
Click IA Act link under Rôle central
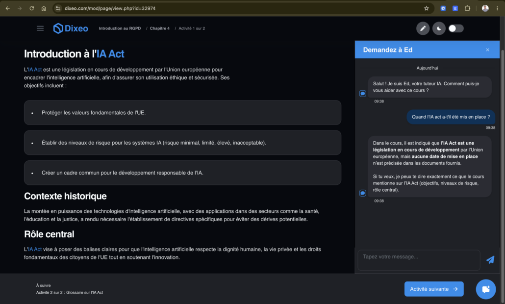tap(35, 249)
